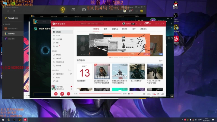The height and width of the screenshot is (122, 217).
Task: Click WeGame refresh icon
Action: [x=14, y=11]
